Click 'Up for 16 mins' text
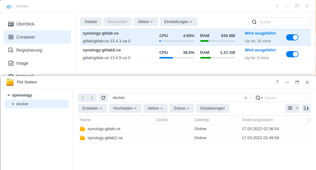Image resolution: width=316 pixels, height=170 pixels. [258, 41]
